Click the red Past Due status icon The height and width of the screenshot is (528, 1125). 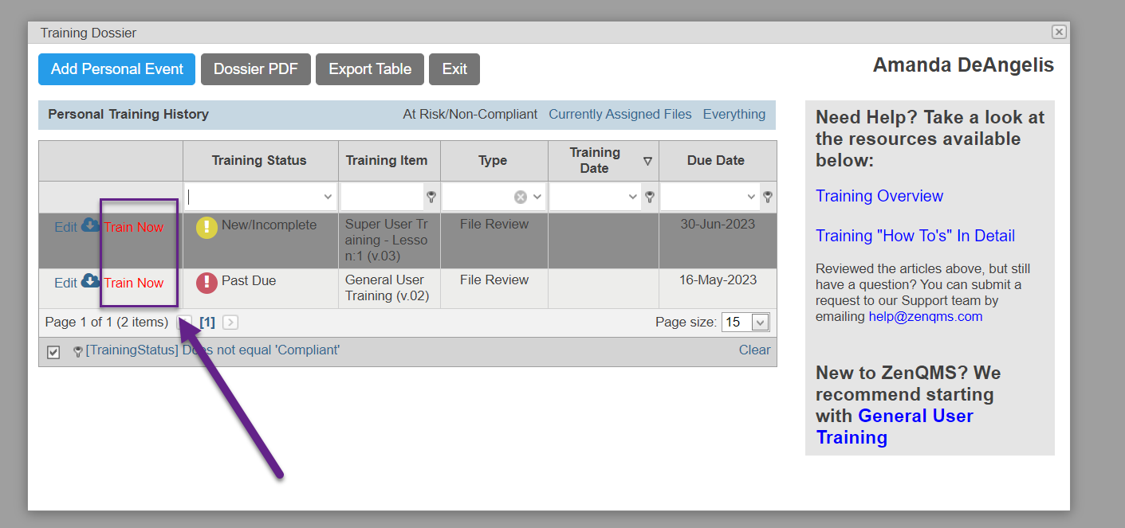[207, 283]
